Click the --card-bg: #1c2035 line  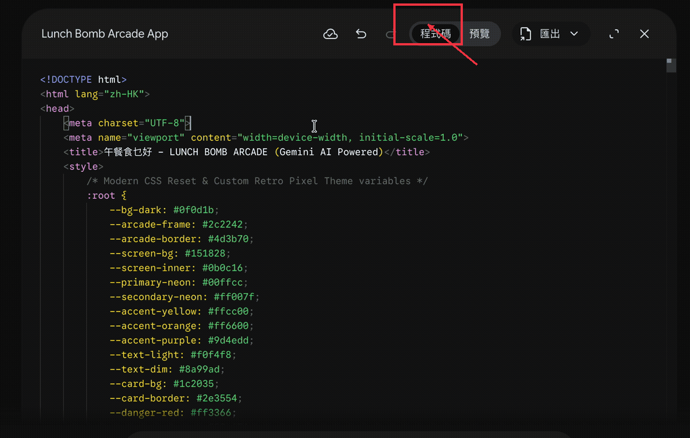pyautogui.click(x=164, y=384)
